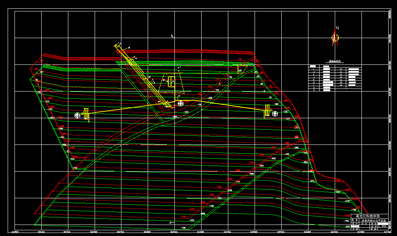The image size is (397, 236).
Task: Select bottom axis coordinate 403500
Action: point(174,232)
